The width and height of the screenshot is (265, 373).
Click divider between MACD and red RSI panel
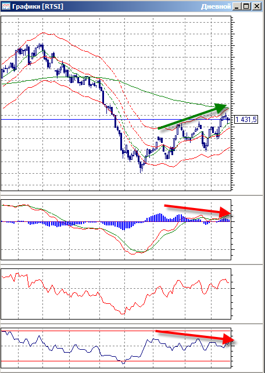click(x=132, y=264)
